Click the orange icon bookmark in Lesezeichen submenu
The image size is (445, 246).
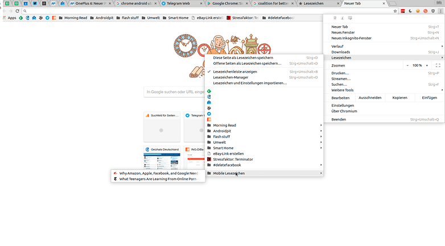click(x=209, y=120)
